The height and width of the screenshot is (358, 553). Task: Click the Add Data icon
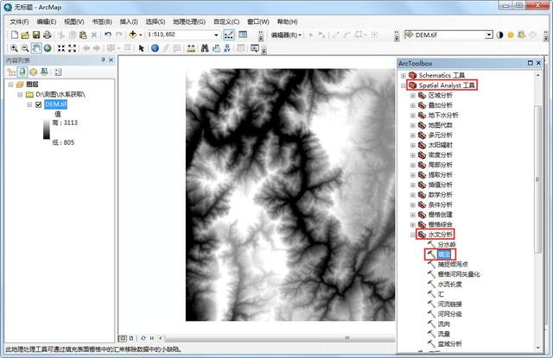tap(132, 35)
